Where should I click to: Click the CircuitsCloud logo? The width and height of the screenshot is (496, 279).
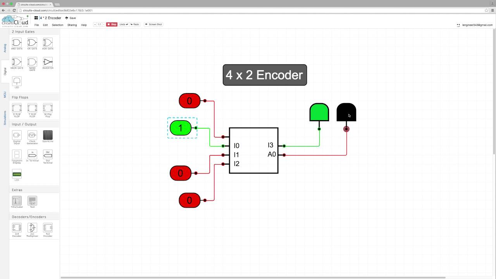click(x=15, y=21)
